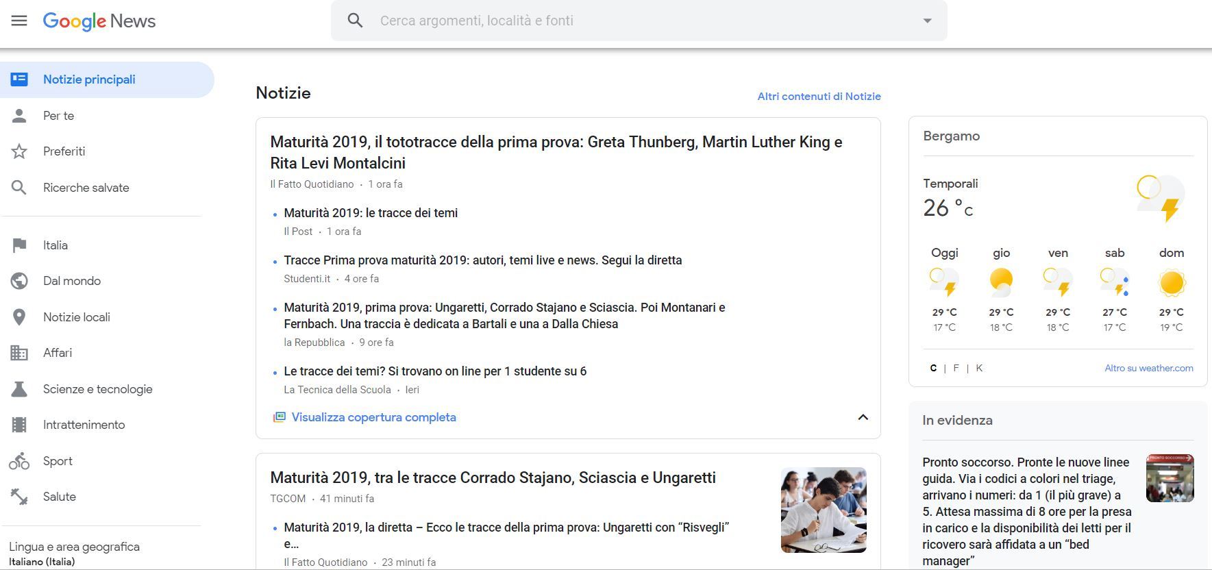
Task: Click the 26 °C current temperature
Action: pos(948,208)
